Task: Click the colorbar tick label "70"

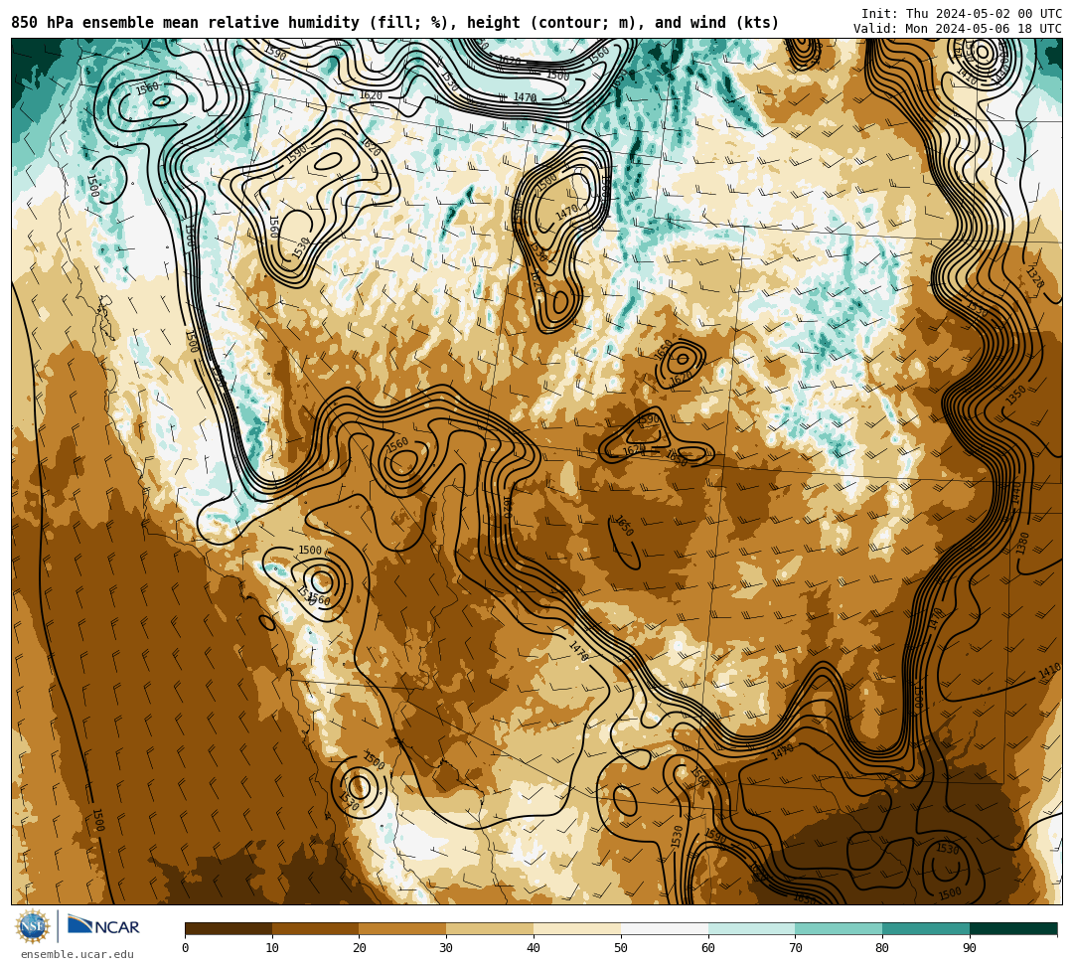Action: (x=795, y=948)
